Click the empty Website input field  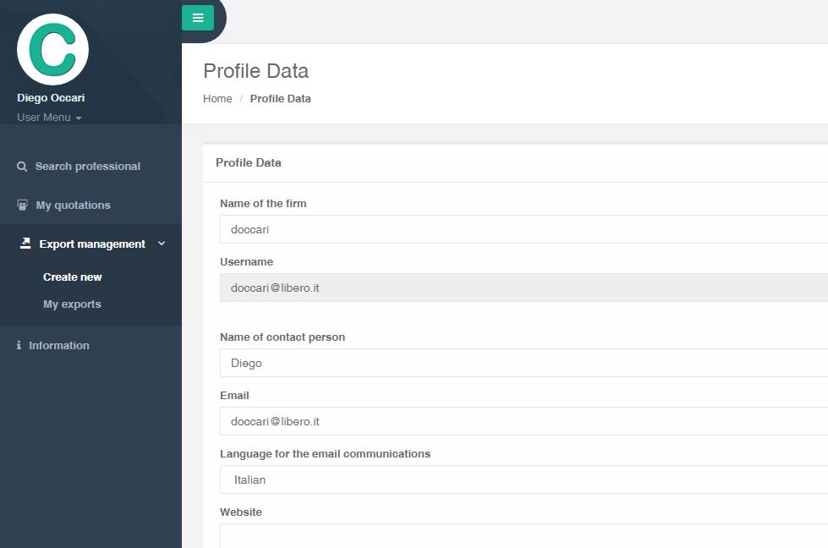[x=524, y=536]
